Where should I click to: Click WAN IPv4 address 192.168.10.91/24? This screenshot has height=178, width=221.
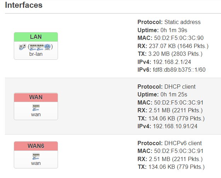click(x=175, y=126)
